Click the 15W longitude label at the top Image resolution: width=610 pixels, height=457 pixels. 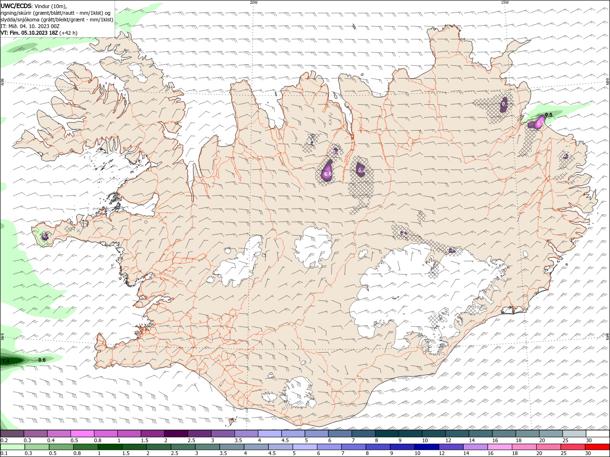coord(505,2)
